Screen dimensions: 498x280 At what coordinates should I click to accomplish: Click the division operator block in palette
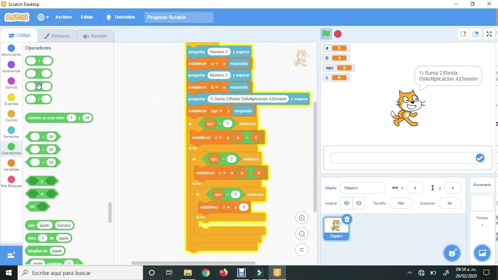[39, 99]
